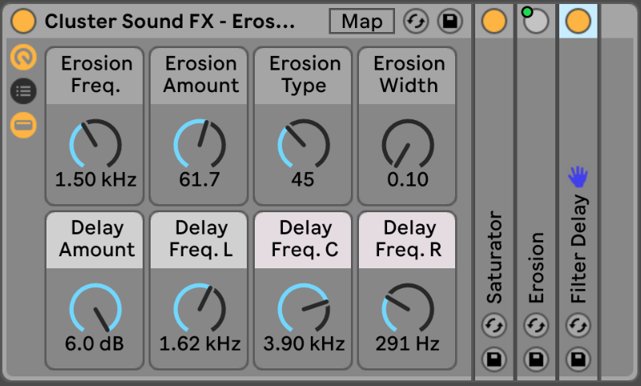Viewport: 641px width, 386px height.
Task: Adjust the Erosion Freq. knob
Action: (95, 144)
